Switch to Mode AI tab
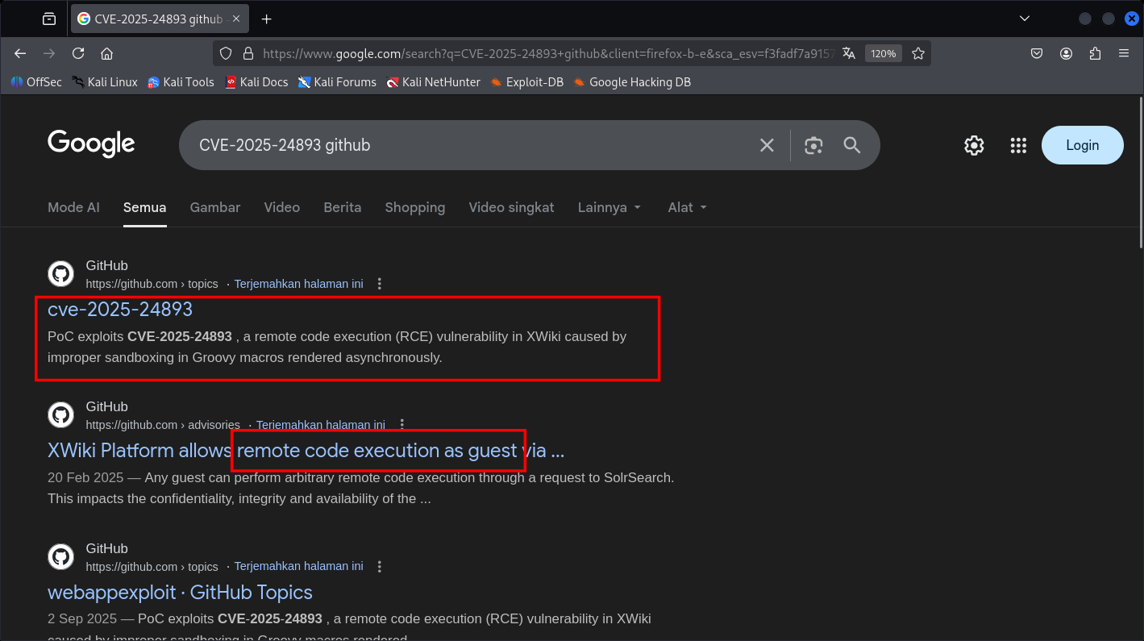1144x641 pixels. (x=73, y=207)
